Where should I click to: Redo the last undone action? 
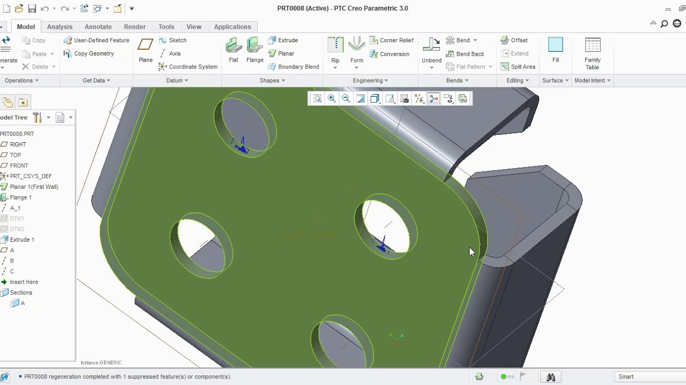64,9
